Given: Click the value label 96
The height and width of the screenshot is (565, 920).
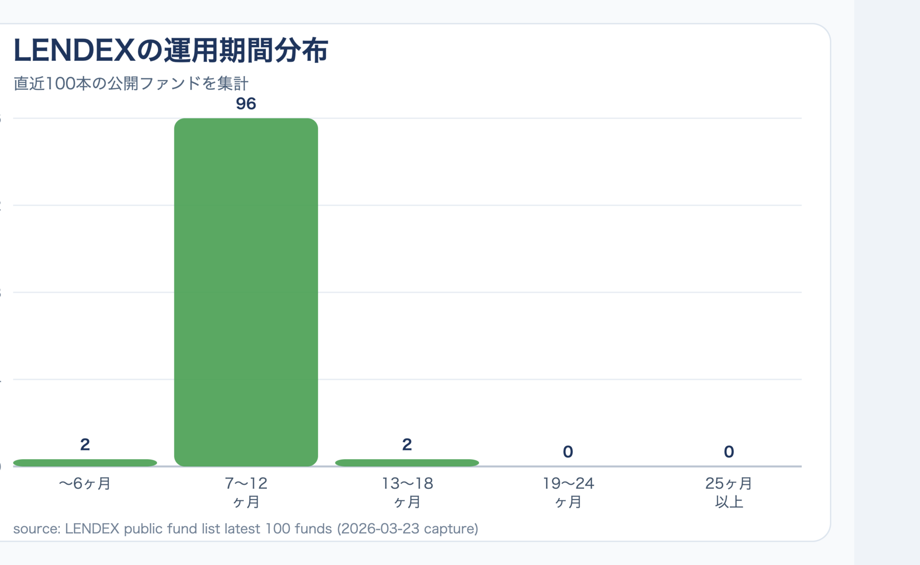Looking at the screenshot, I should 246,104.
